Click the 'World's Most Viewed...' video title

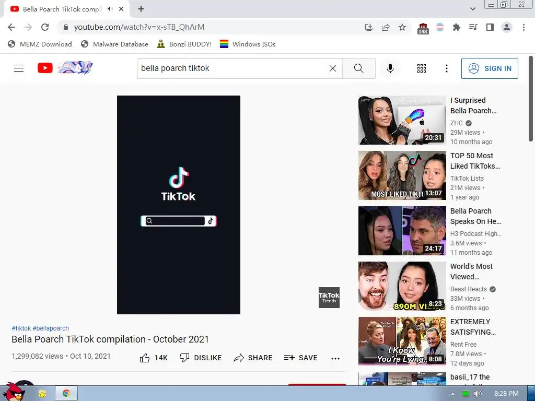point(472,272)
